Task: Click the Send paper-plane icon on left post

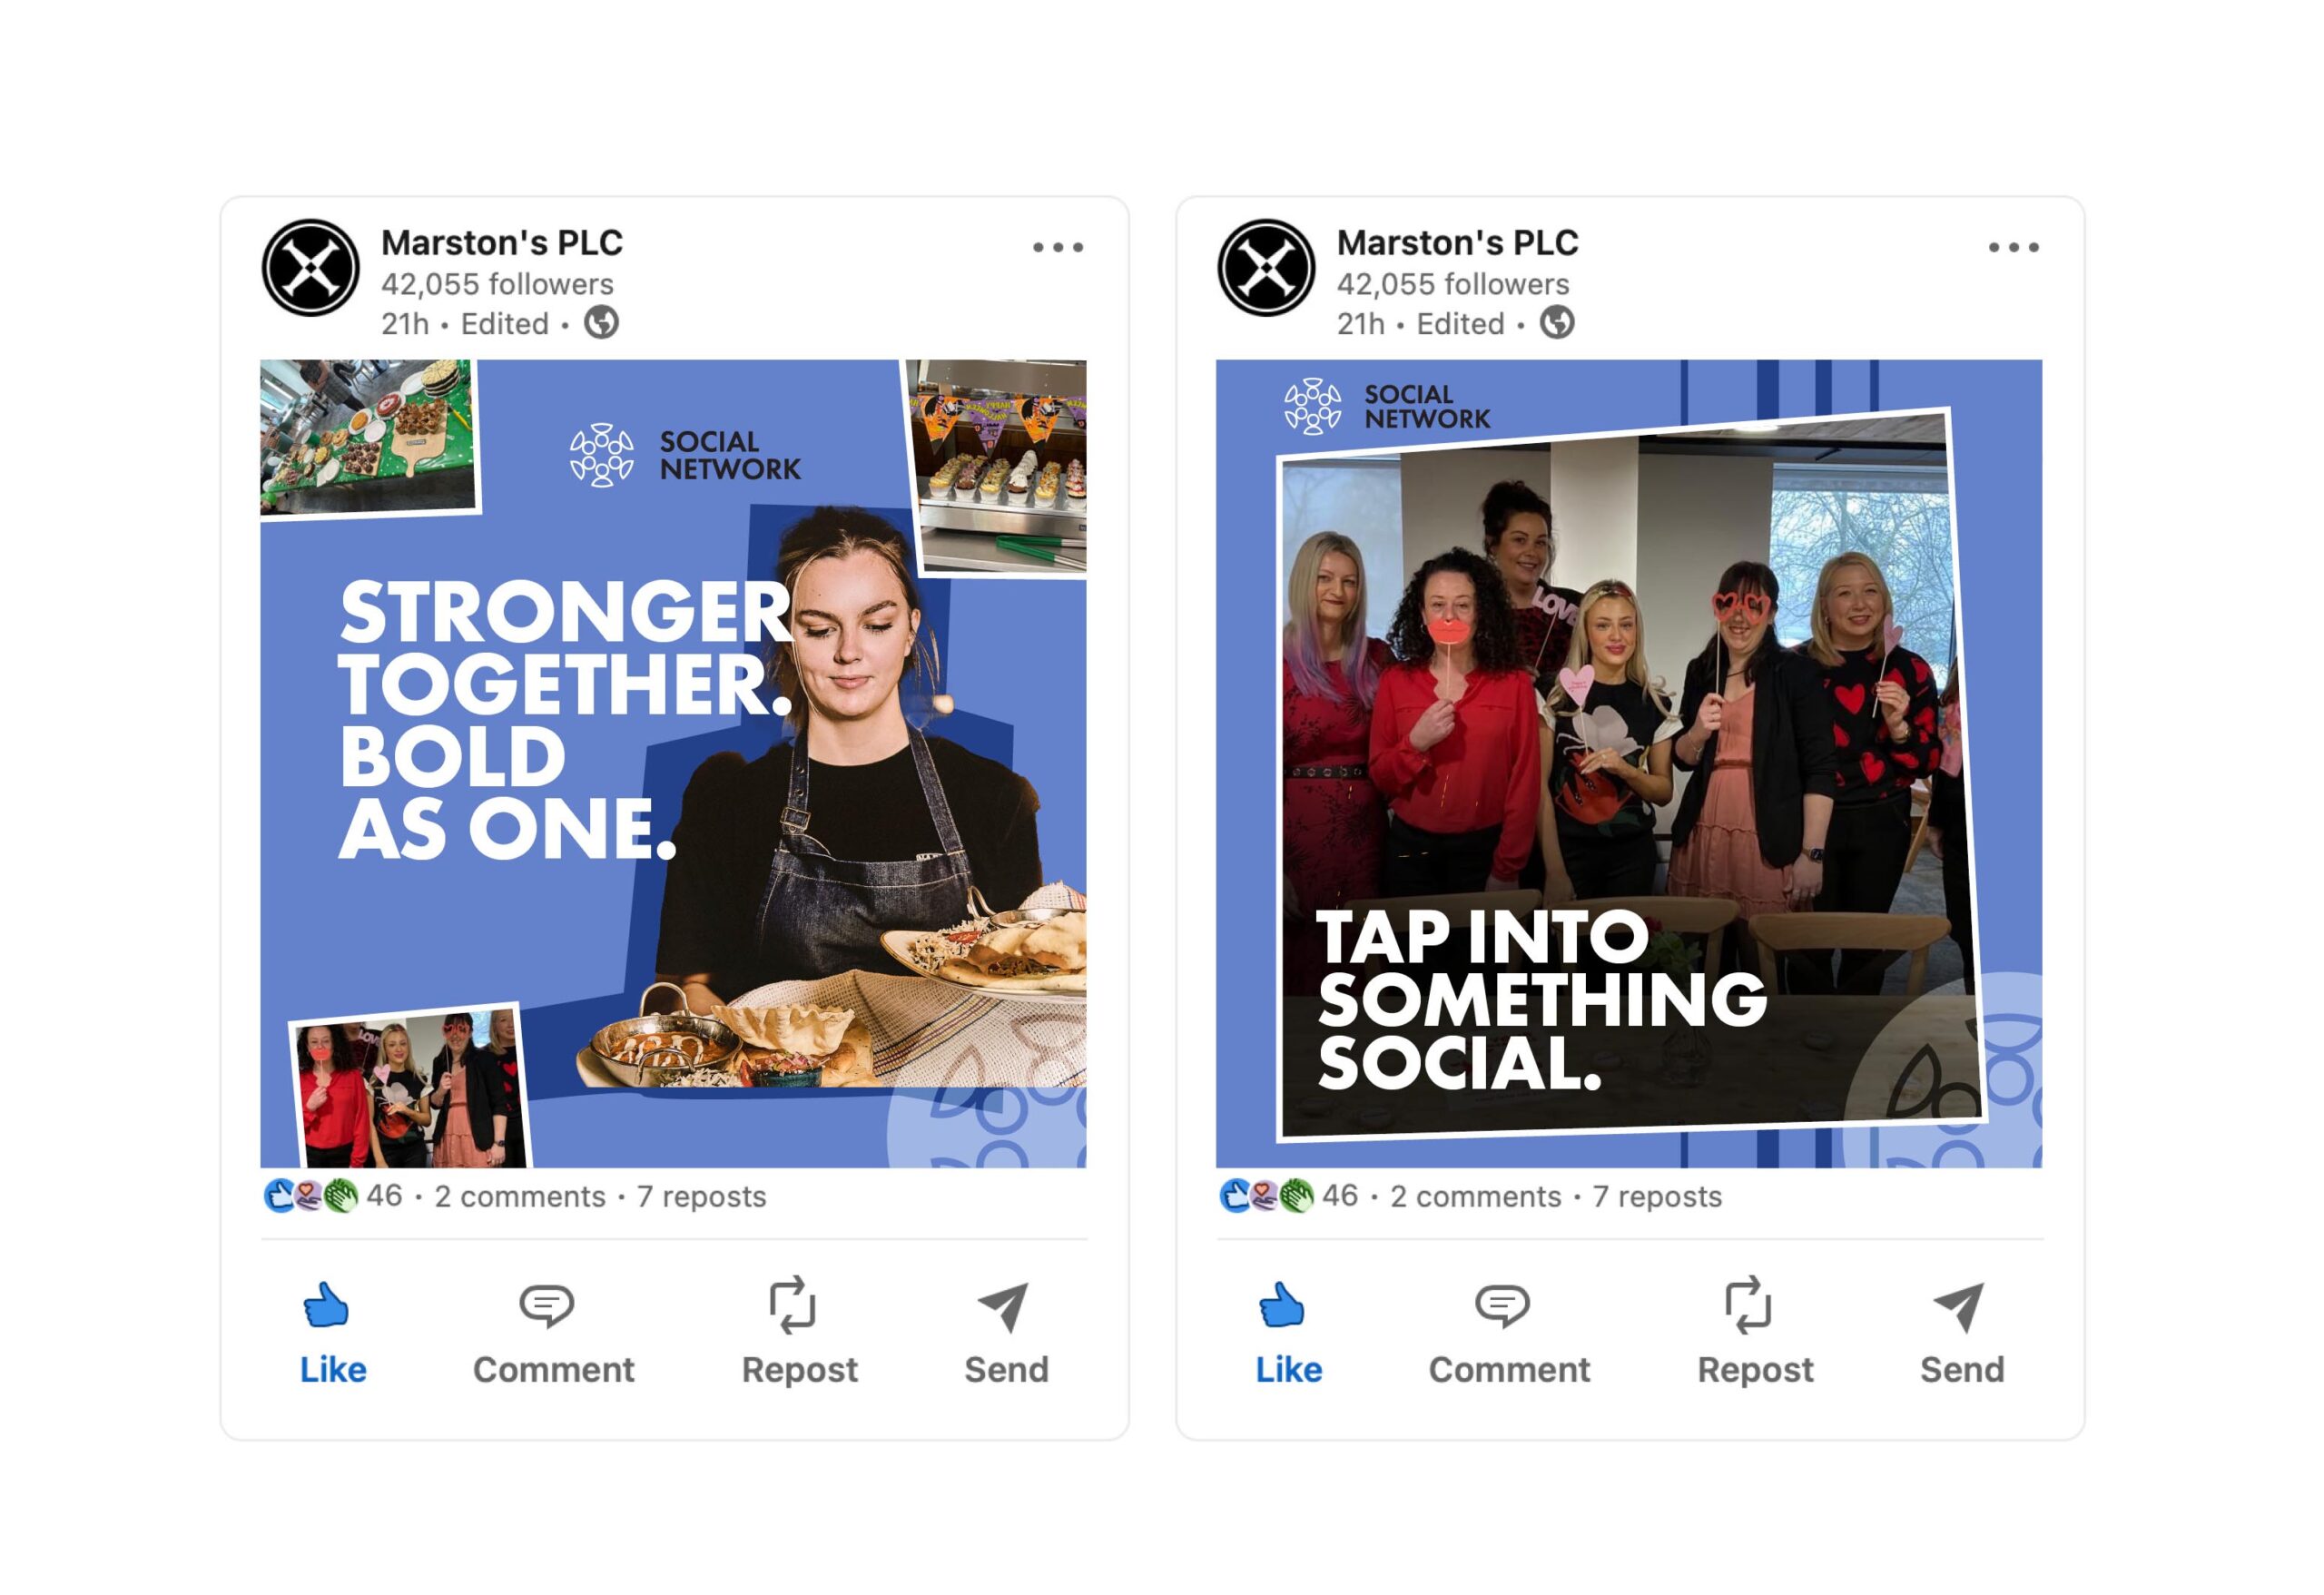Action: (x=1003, y=1306)
